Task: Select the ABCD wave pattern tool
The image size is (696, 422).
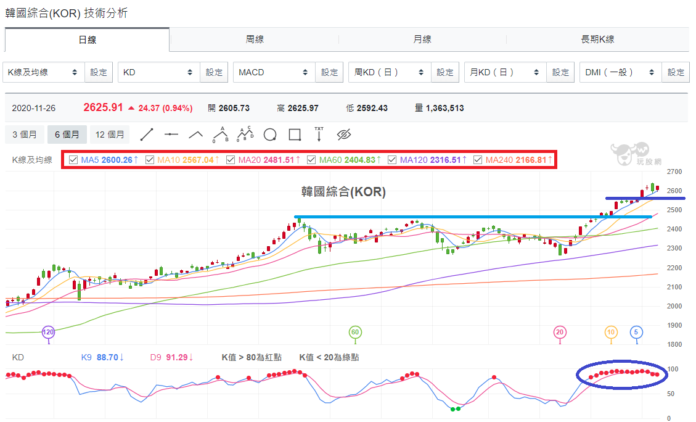Action: pyautogui.click(x=245, y=134)
